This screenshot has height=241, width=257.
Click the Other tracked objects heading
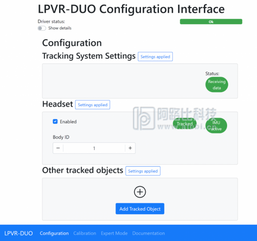83,170
